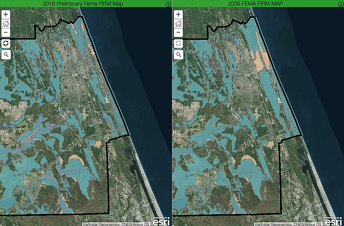Image resolution: width=344 pixels, height=226 pixels.
Task: Toggle map sync on the 2006 map
Action: point(178,44)
